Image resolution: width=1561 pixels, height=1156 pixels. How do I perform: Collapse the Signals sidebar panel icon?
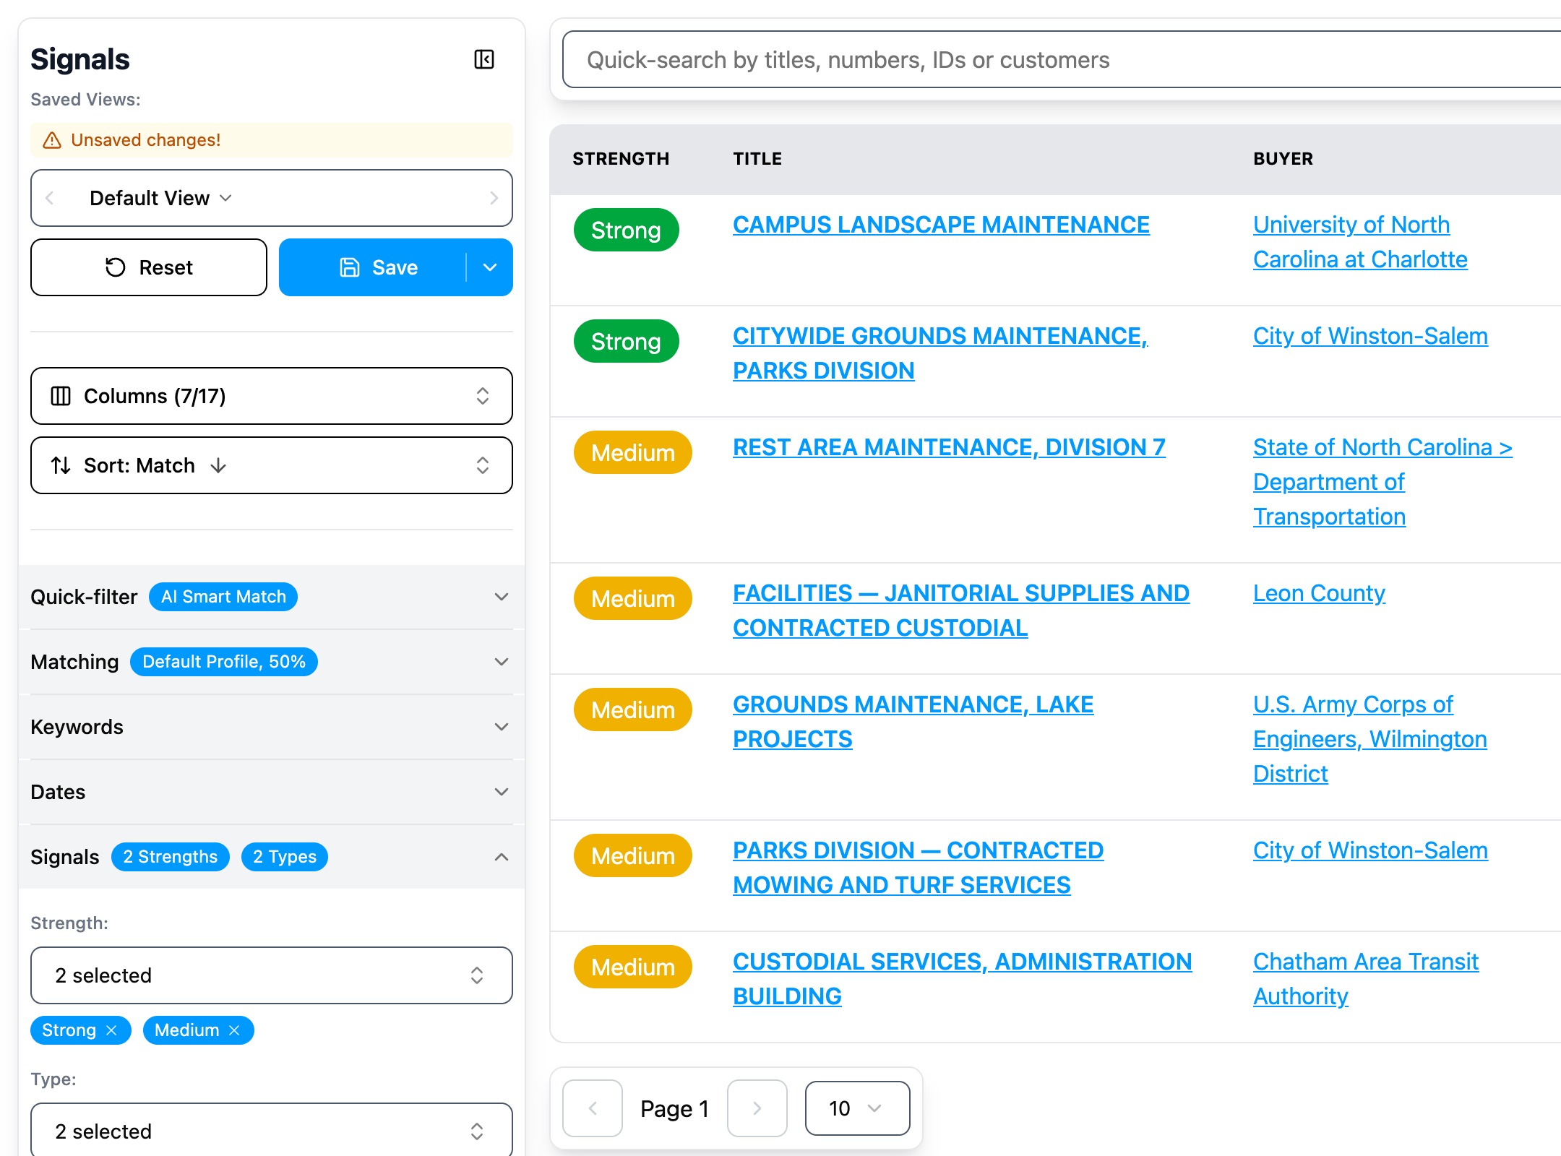point(483,59)
